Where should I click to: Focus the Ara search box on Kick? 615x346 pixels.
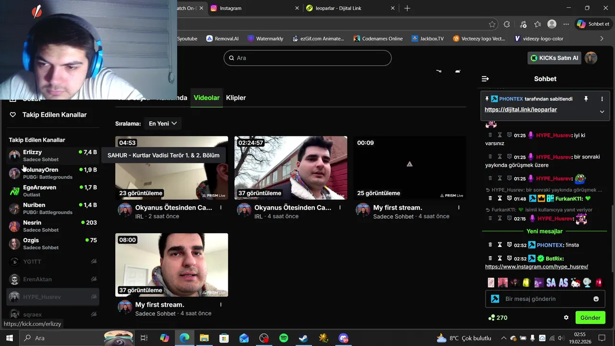coord(307,58)
